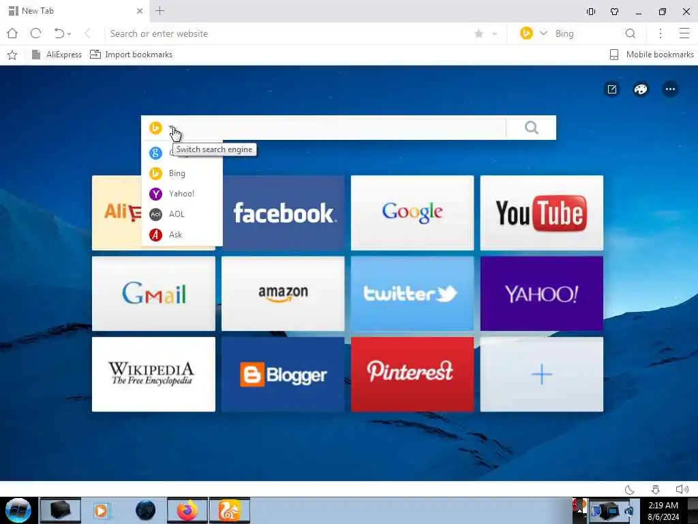Open dropdown beside address bar star

495,34
